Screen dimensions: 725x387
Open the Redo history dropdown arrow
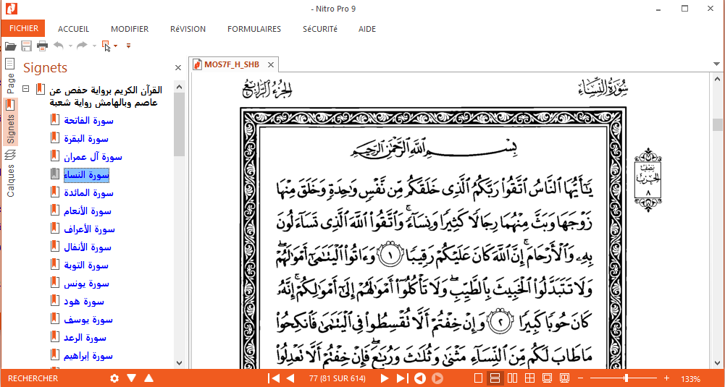pyautogui.click(x=94, y=46)
